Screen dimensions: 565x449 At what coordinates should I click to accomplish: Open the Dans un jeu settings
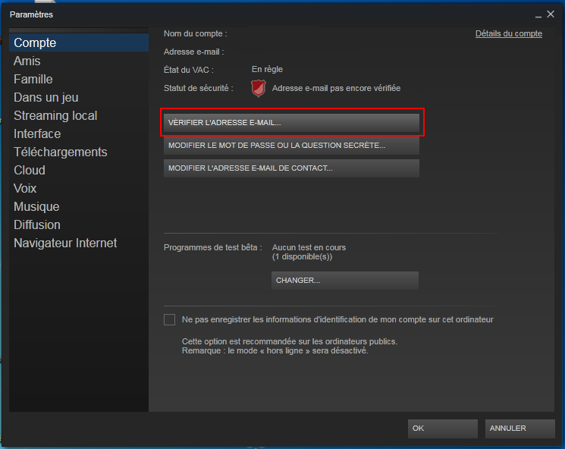(79, 97)
